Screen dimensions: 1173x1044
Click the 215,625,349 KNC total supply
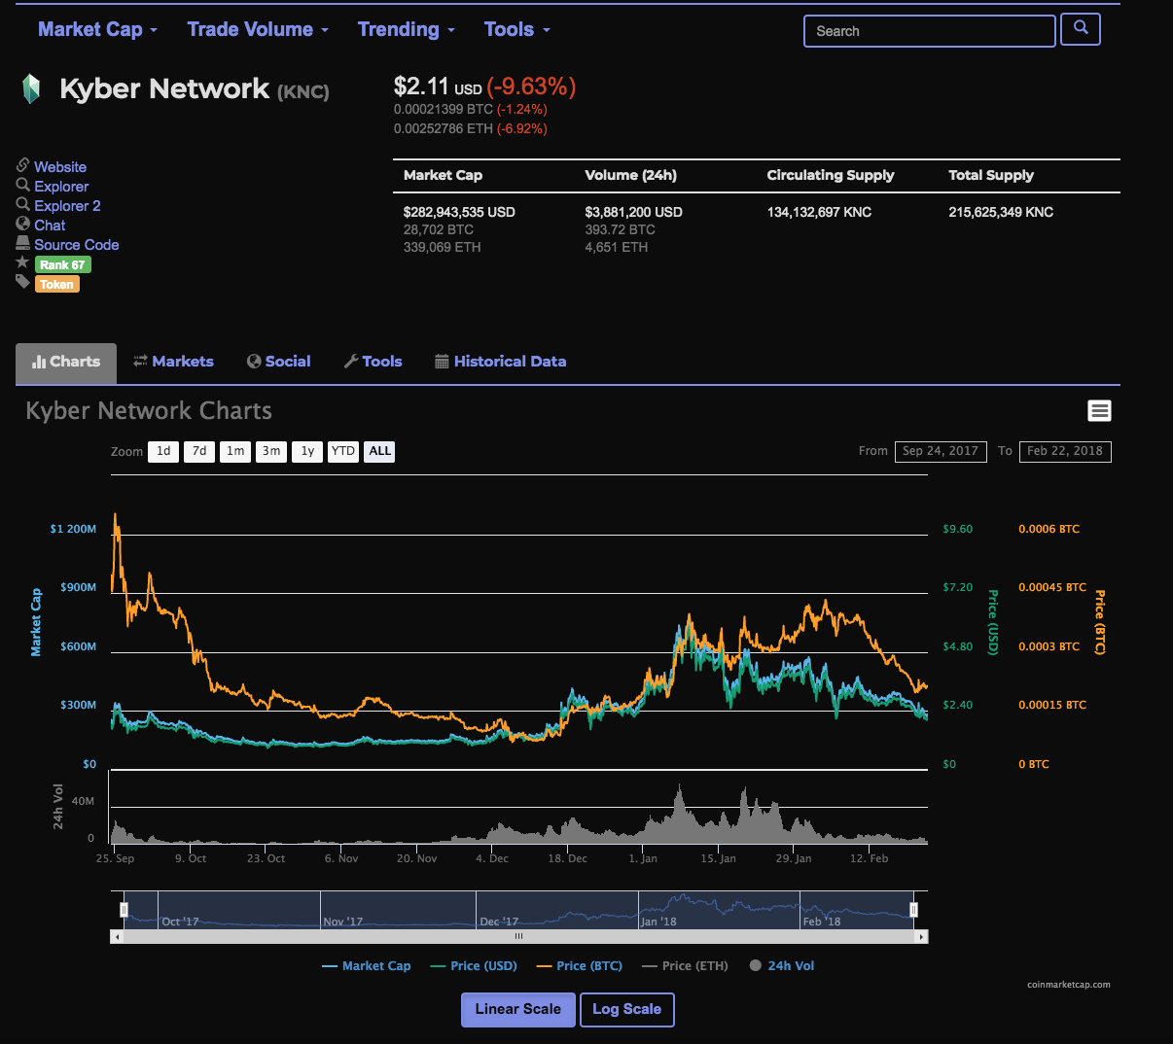pos(1001,212)
